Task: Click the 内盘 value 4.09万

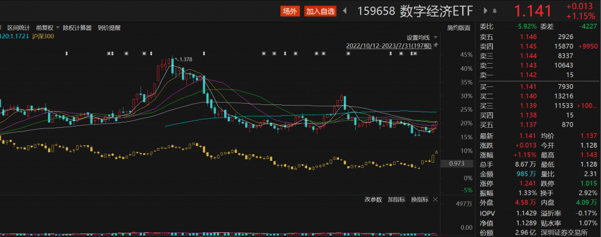Action: pyautogui.click(x=587, y=203)
